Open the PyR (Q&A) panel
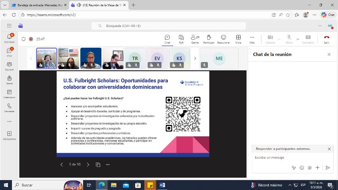Viewport: 338px width, 190px height. coord(181,39)
